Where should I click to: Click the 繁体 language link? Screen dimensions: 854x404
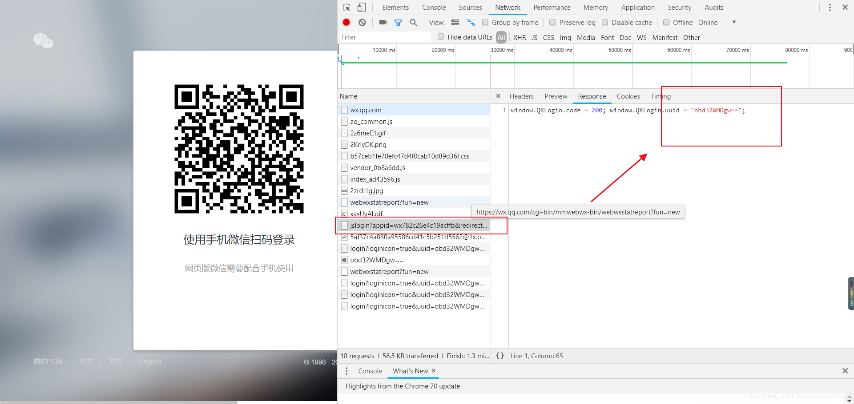[116, 361]
